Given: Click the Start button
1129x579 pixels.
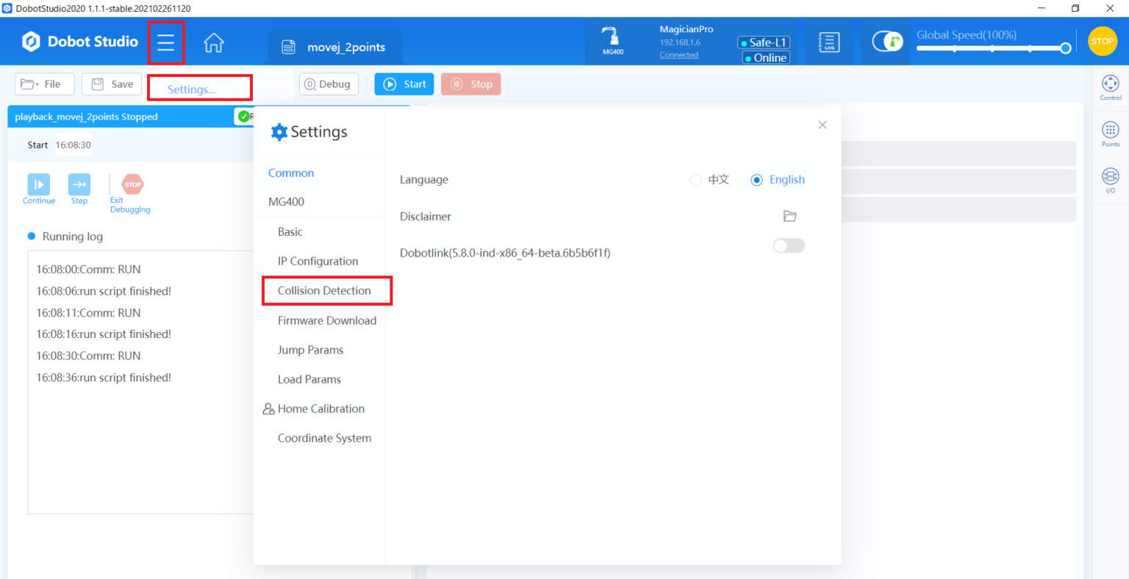Looking at the screenshot, I should (x=404, y=84).
